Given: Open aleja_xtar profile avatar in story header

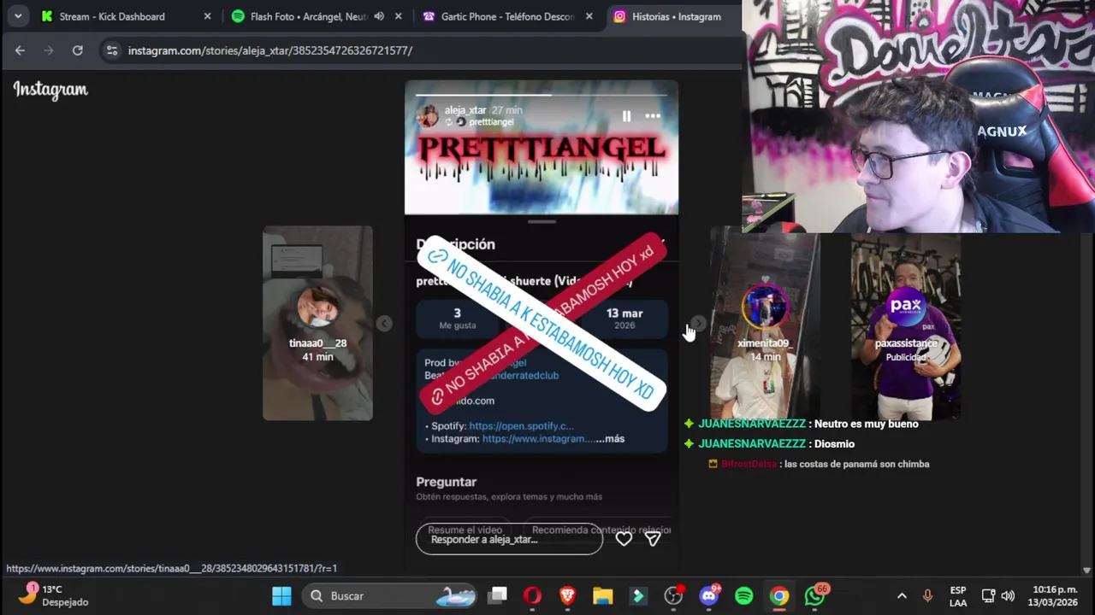Looking at the screenshot, I should point(427,116).
